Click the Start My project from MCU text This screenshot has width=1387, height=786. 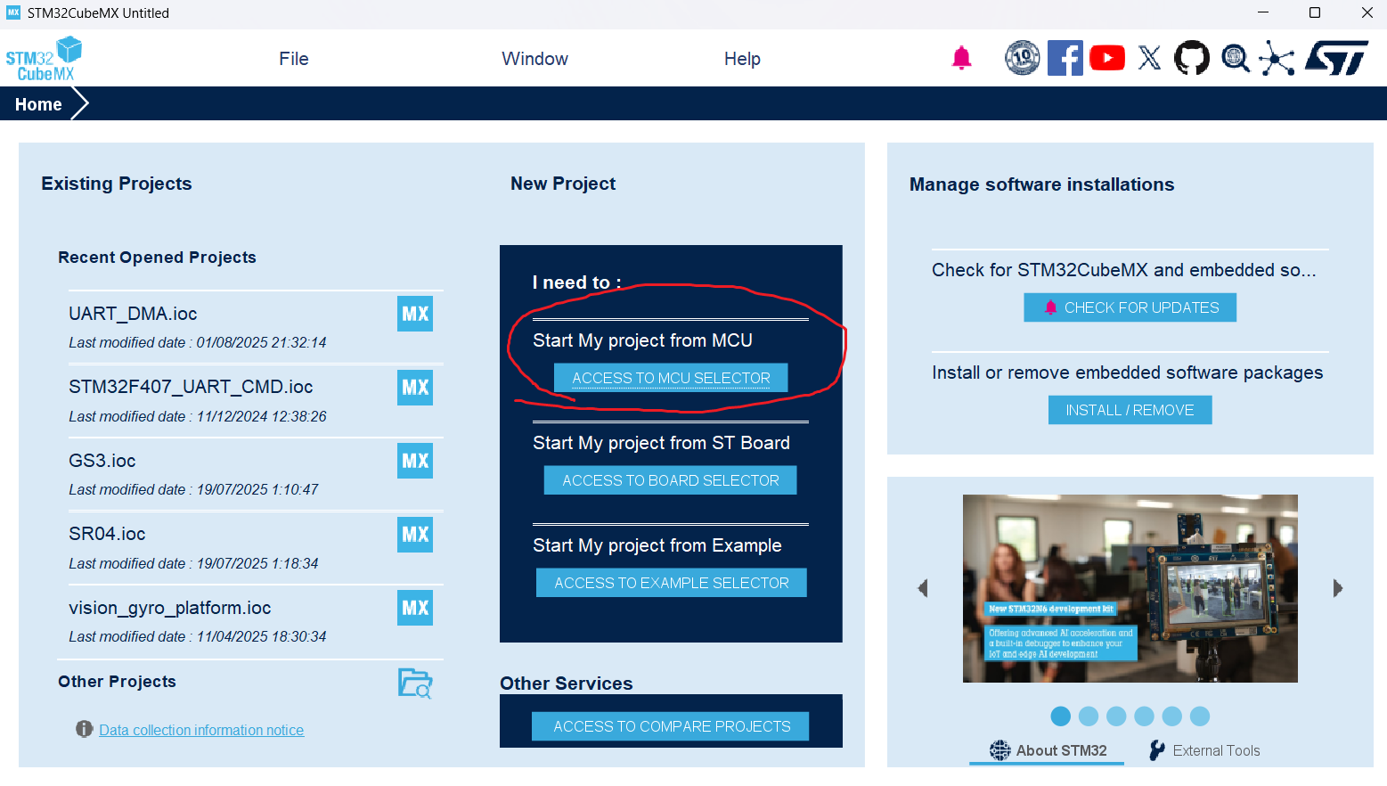[642, 340]
